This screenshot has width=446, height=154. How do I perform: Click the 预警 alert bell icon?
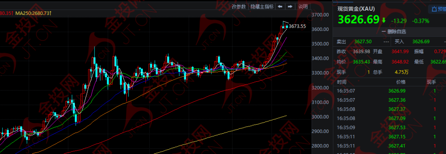click(434, 9)
